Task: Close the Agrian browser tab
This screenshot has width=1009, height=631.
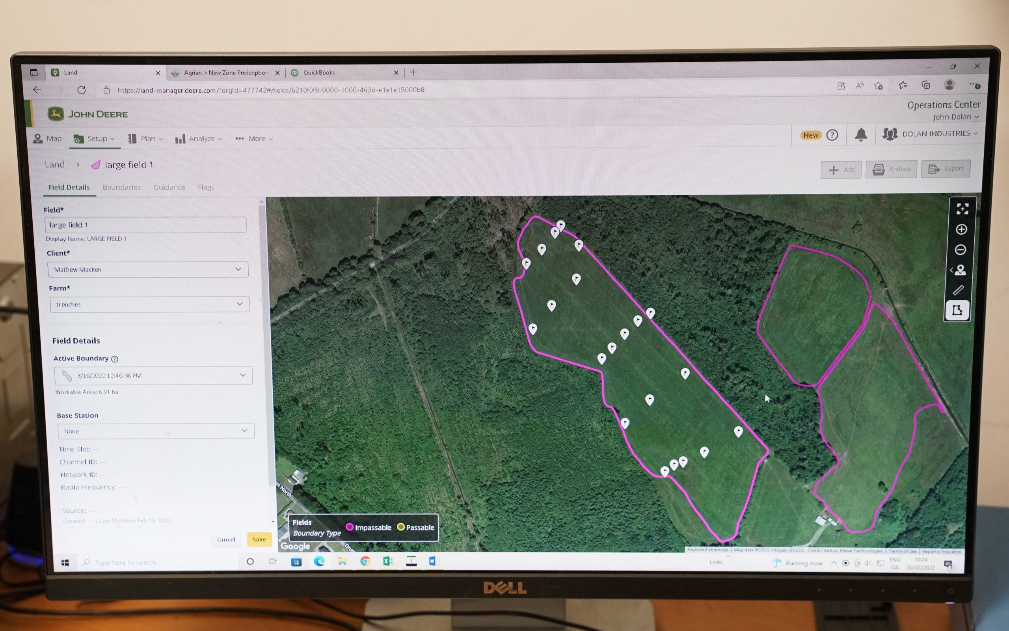Action: tap(277, 73)
